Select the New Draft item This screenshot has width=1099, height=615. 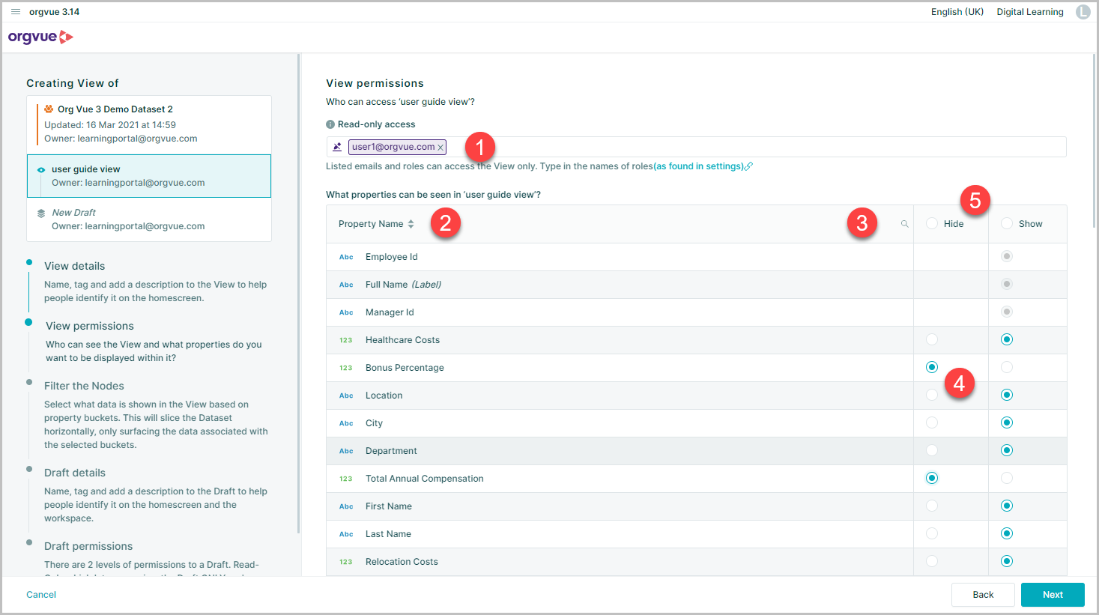point(149,219)
